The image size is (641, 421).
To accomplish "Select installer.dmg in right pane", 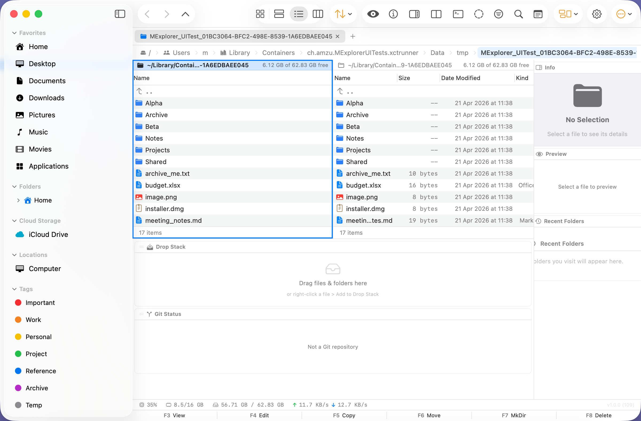I will (x=434, y=209).
